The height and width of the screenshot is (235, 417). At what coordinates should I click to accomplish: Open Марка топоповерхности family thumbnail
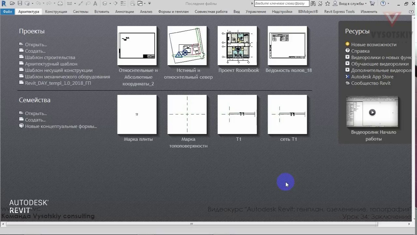(x=187, y=115)
